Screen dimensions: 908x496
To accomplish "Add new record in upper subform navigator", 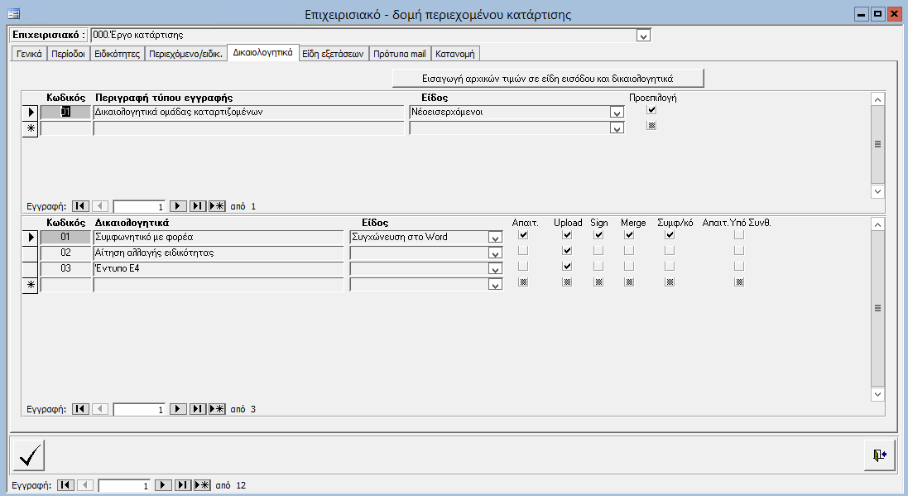I will click(x=217, y=206).
